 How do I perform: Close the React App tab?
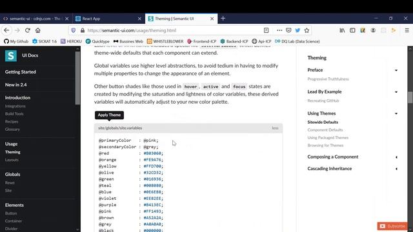139,19
